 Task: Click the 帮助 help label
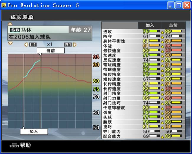25,145
